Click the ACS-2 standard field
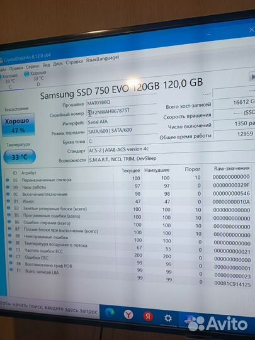This screenshot has width=255, height=340. [x=171, y=149]
